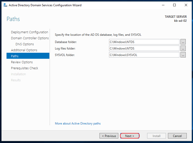Browse for the Database folder location
The image size is (193, 143).
183,42
